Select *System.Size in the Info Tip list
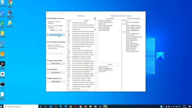This screenshot has width=192, height=108. 102,72
